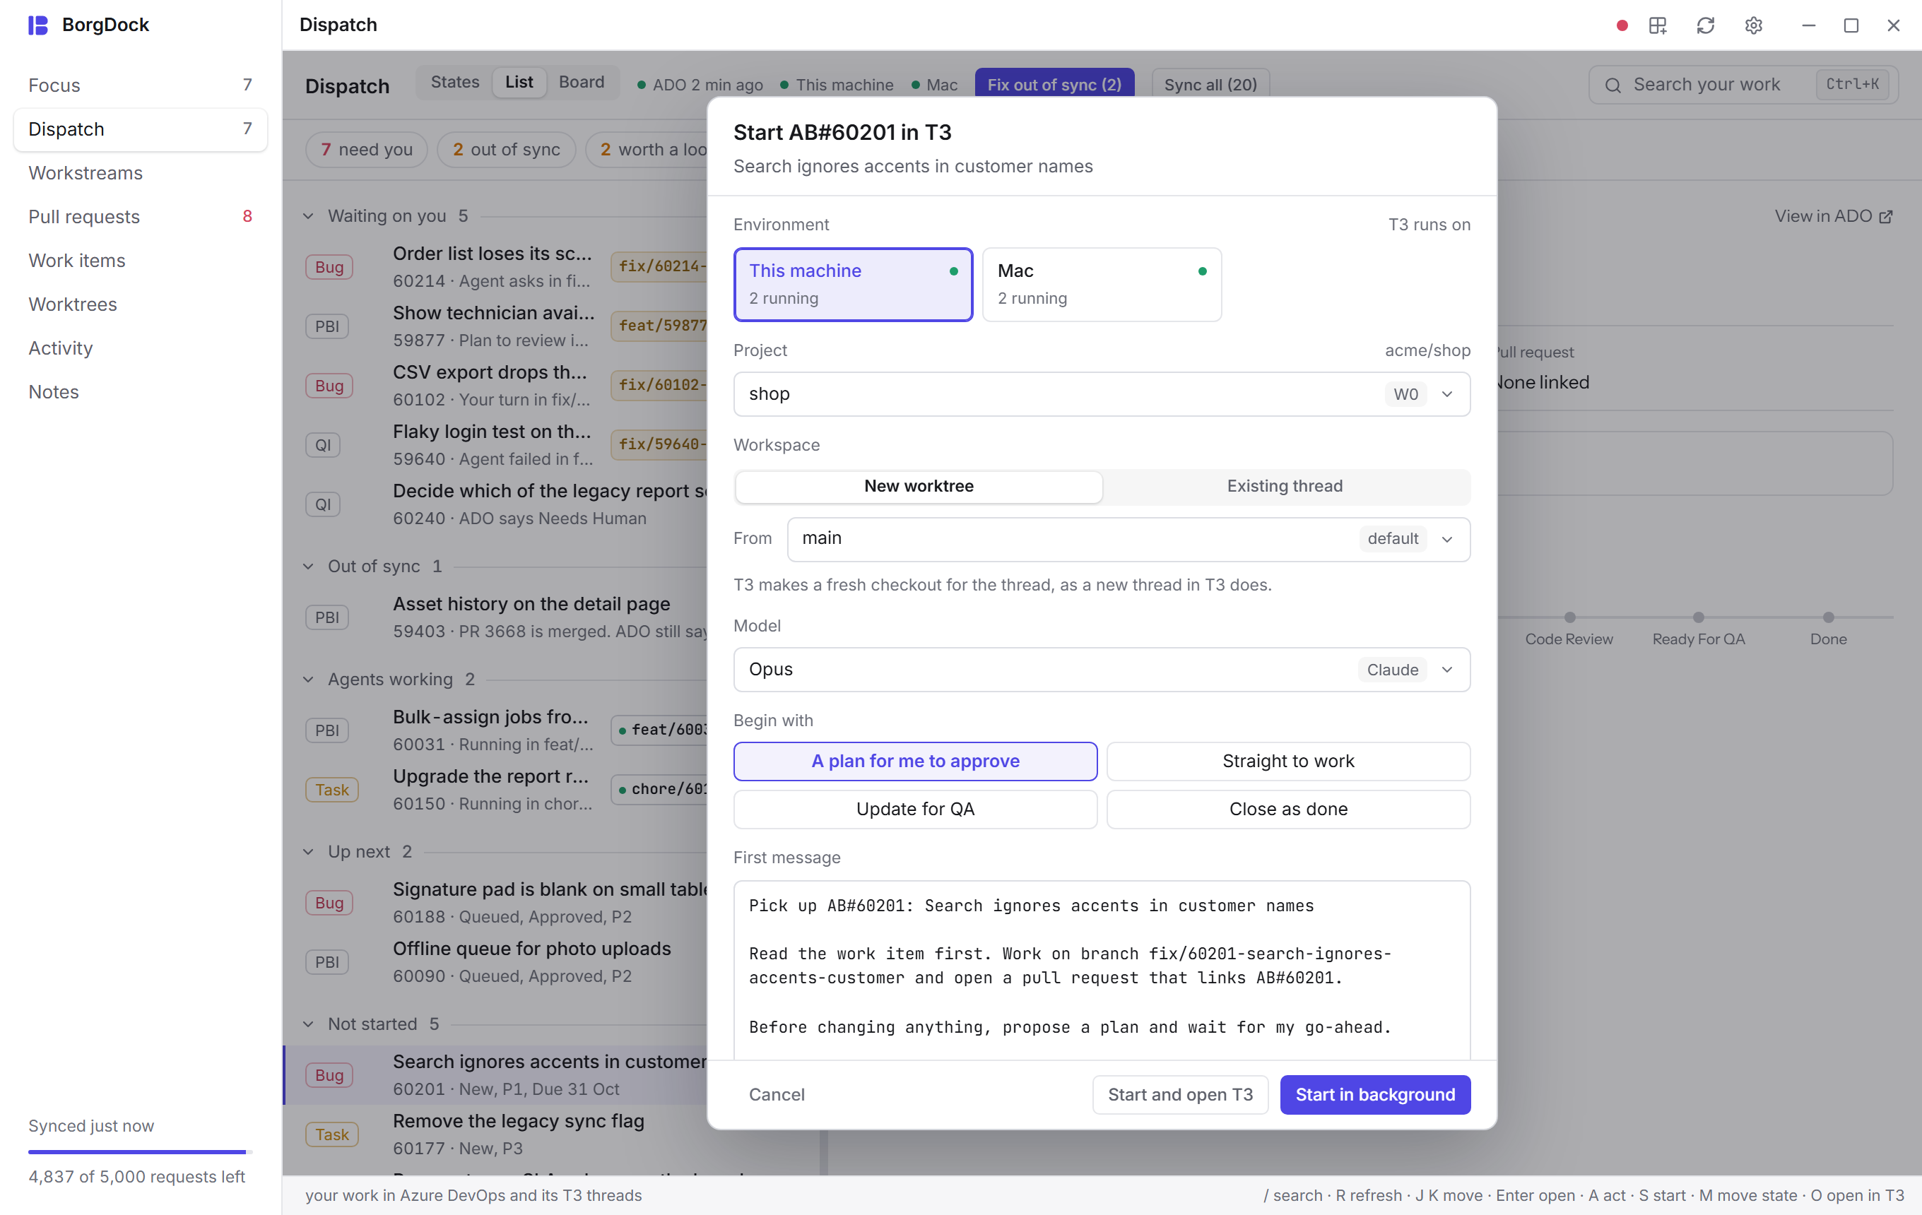The width and height of the screenshot is (1922, 1215).
Task: Click the requests-left progress bar
Action: (141, 1152)
